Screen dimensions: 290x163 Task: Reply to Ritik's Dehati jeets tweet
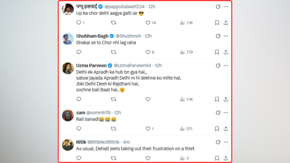(x=79, y=158)
